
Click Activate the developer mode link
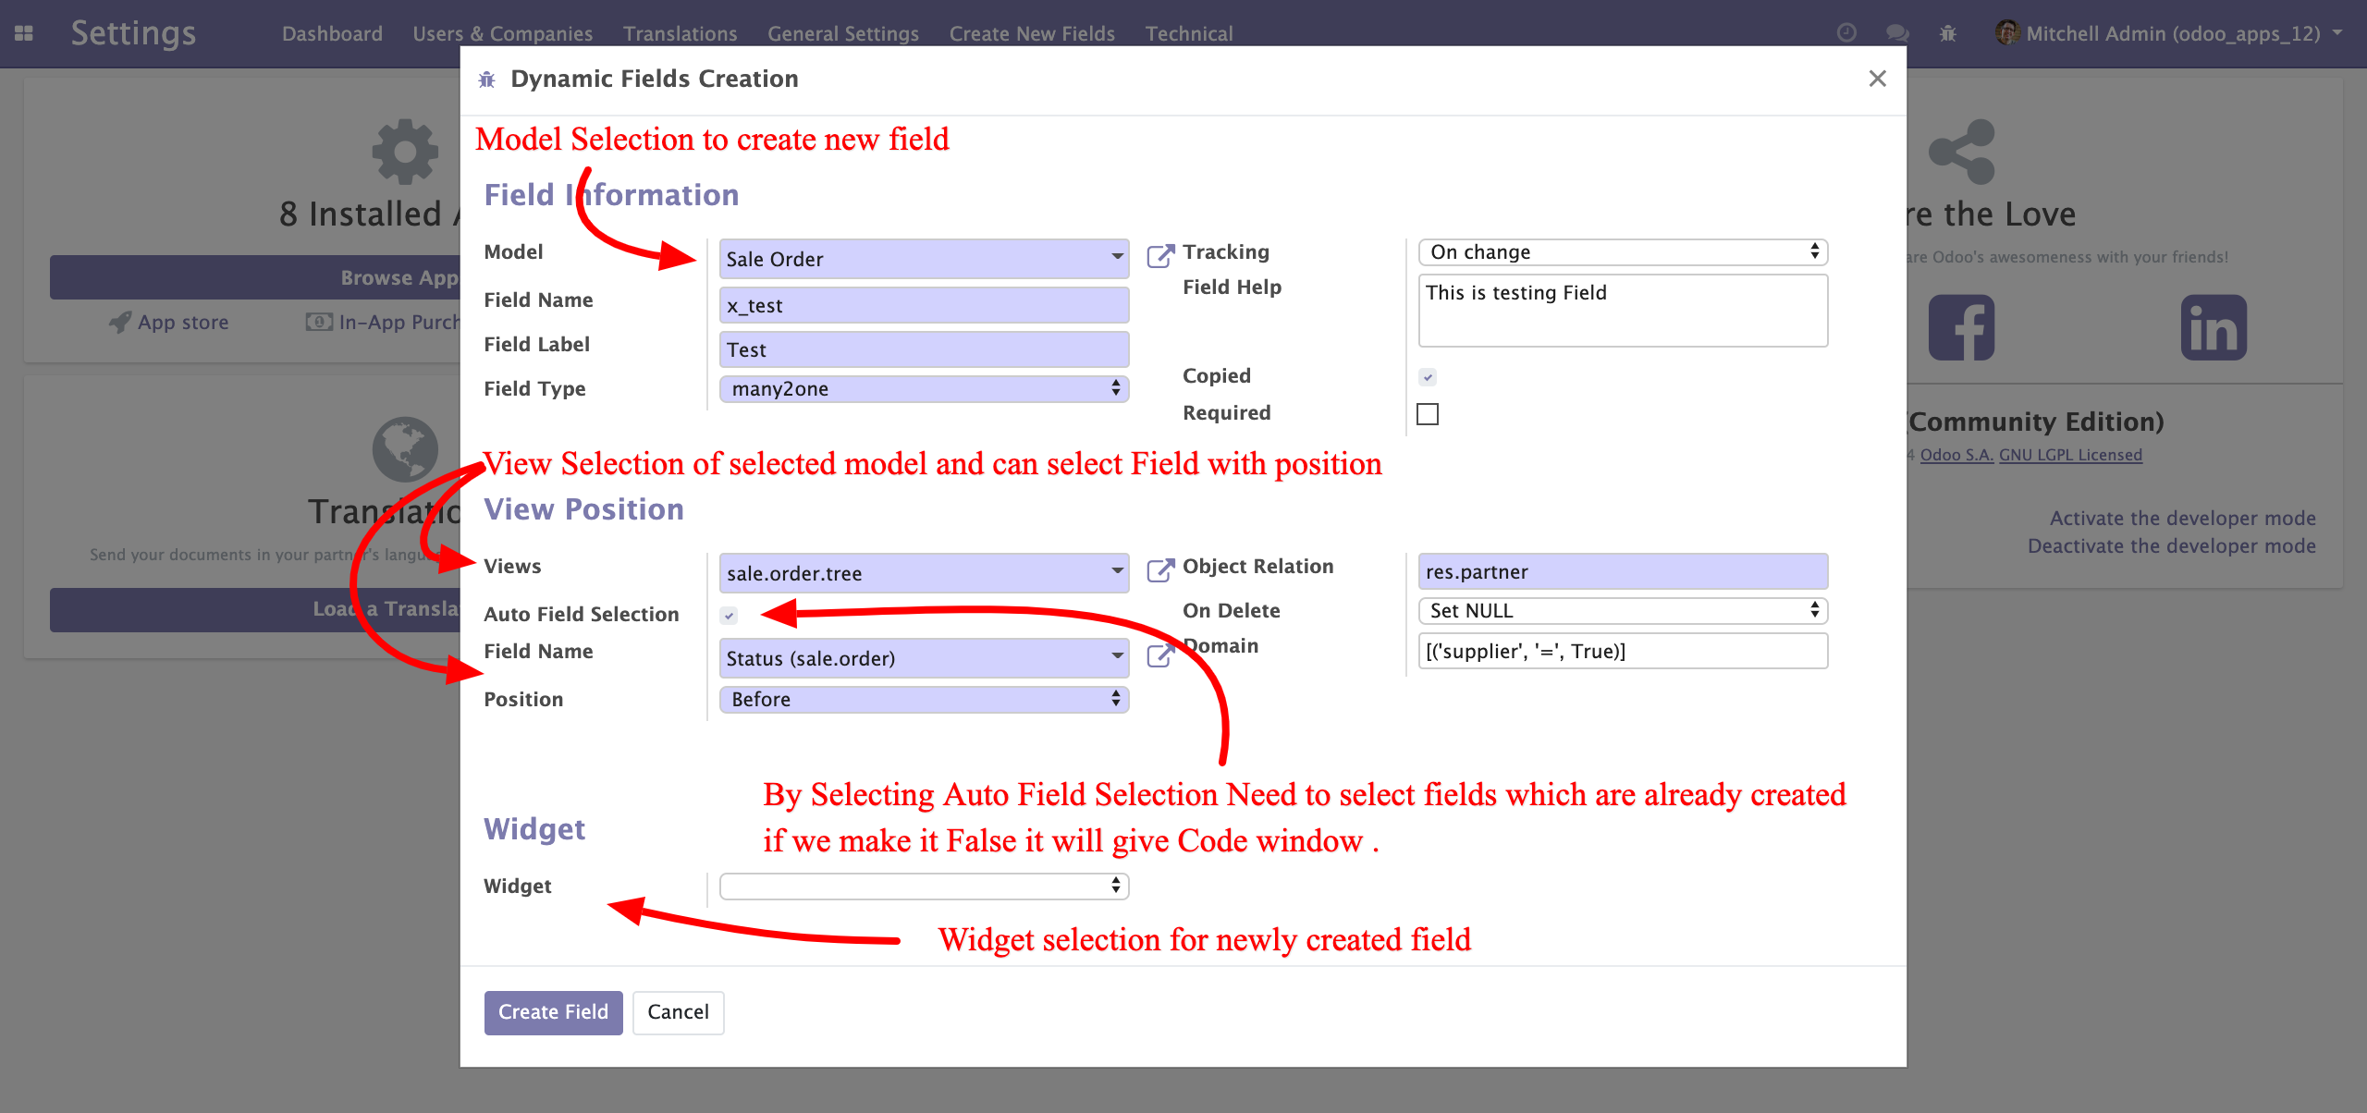(x=2182, y=518)
